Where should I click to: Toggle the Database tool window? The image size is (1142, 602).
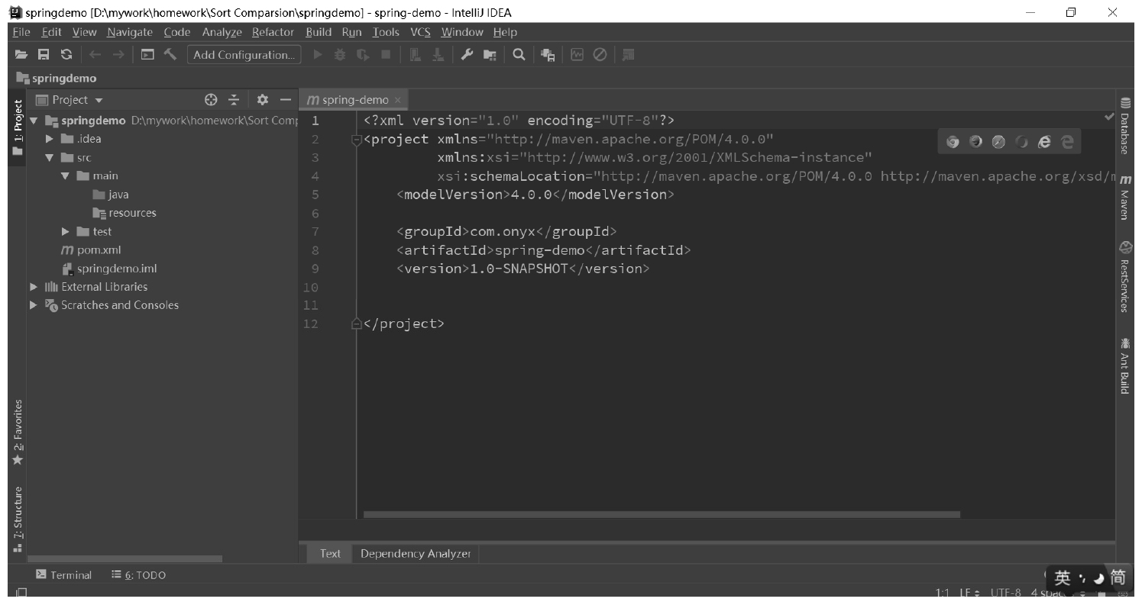[1125, 127]
